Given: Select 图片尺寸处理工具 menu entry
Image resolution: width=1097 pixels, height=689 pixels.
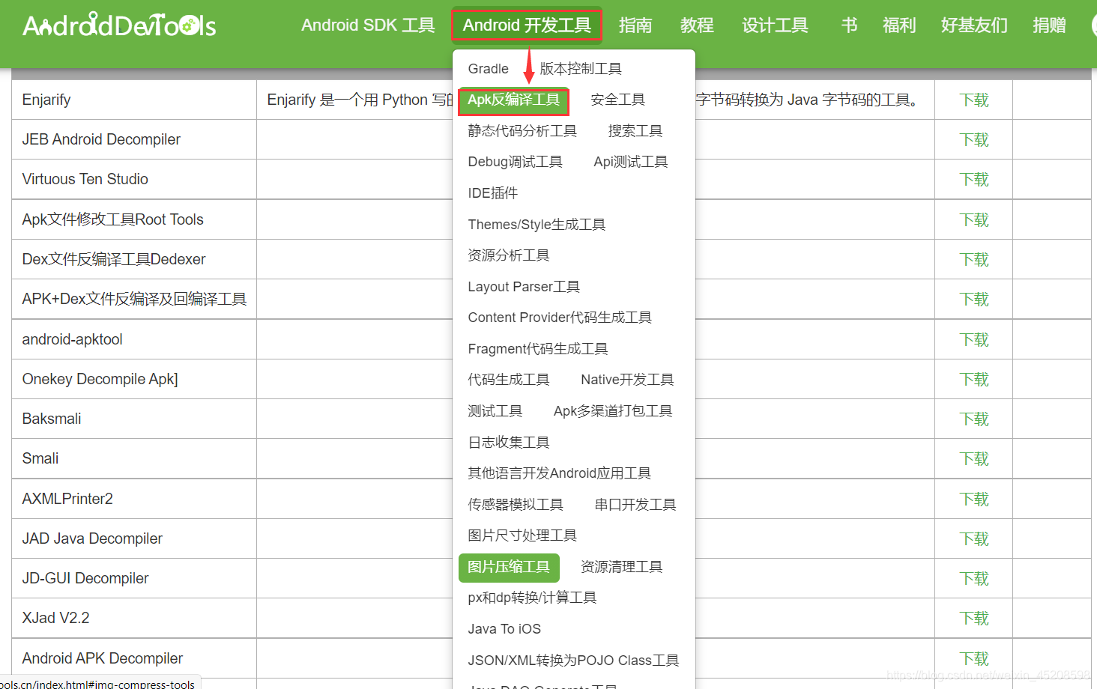Looking at the screenshot, I should click(x=522, y=535).
